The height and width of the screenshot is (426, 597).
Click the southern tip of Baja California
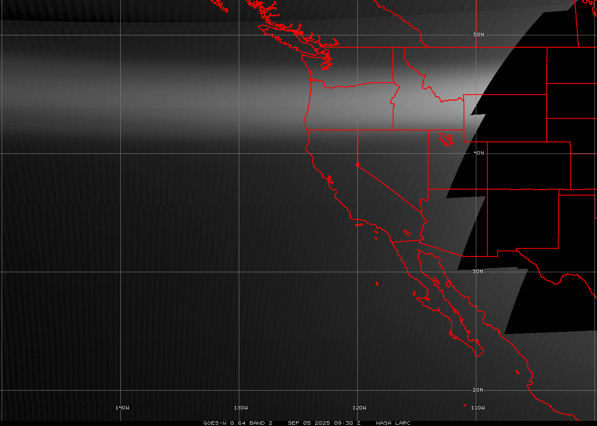tap(478, 354)
